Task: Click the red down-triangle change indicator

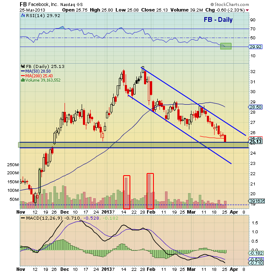Action: click(x=247, y=10)
